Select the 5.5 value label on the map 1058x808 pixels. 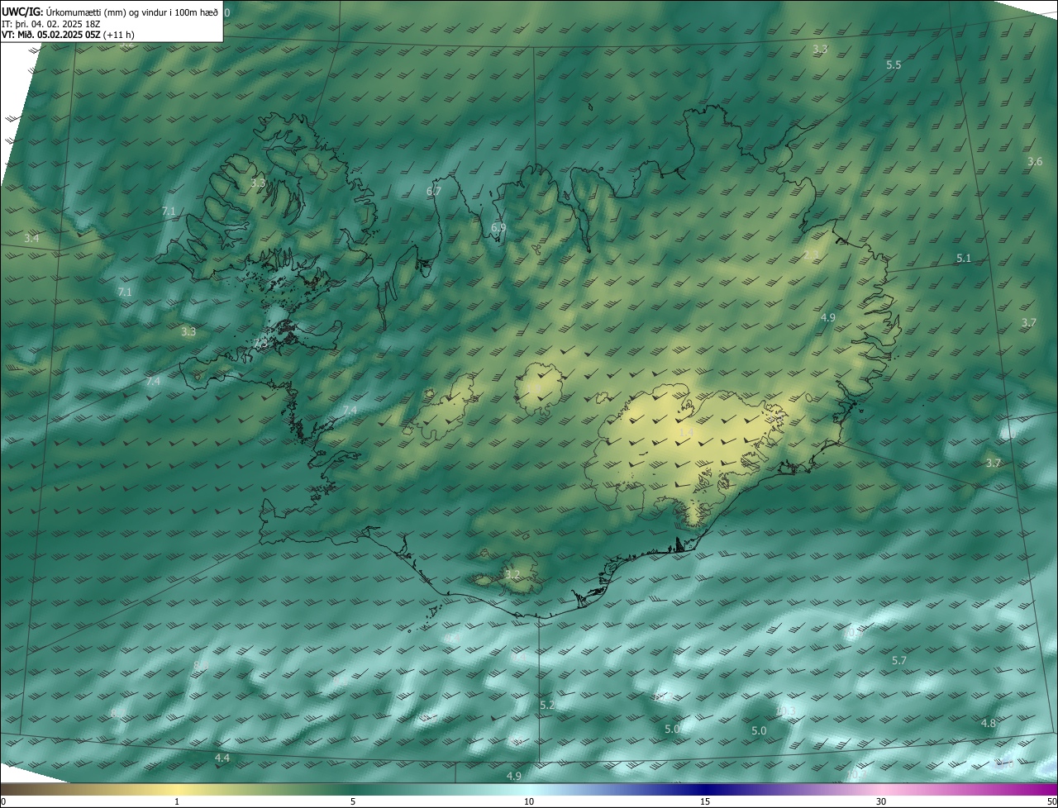pyautogui.click(x=894, y=64)
